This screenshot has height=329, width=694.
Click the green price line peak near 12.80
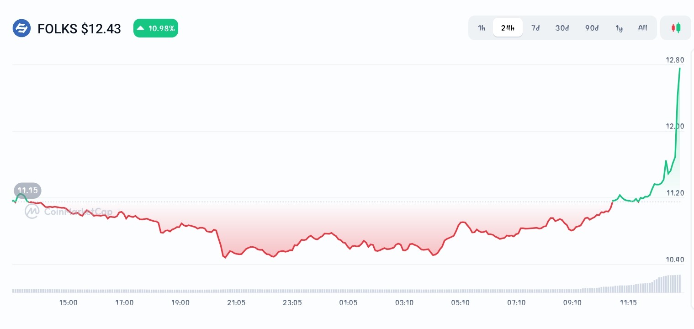tap(680, 69)
